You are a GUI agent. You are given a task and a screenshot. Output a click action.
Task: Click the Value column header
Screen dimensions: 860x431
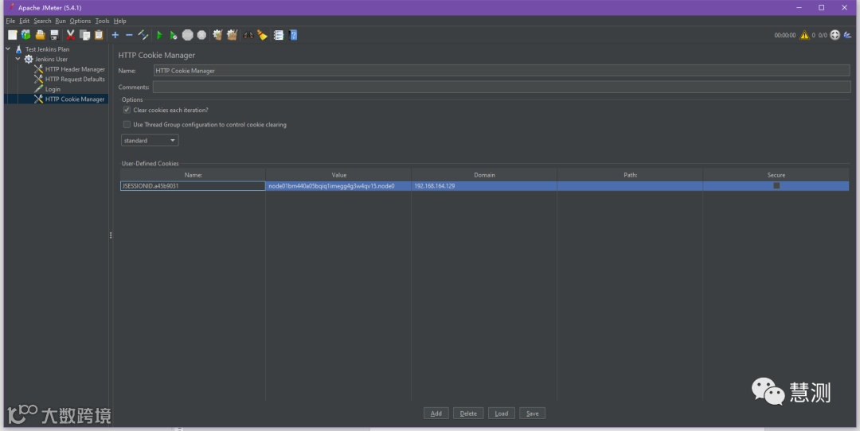click(x=338, y=175)
